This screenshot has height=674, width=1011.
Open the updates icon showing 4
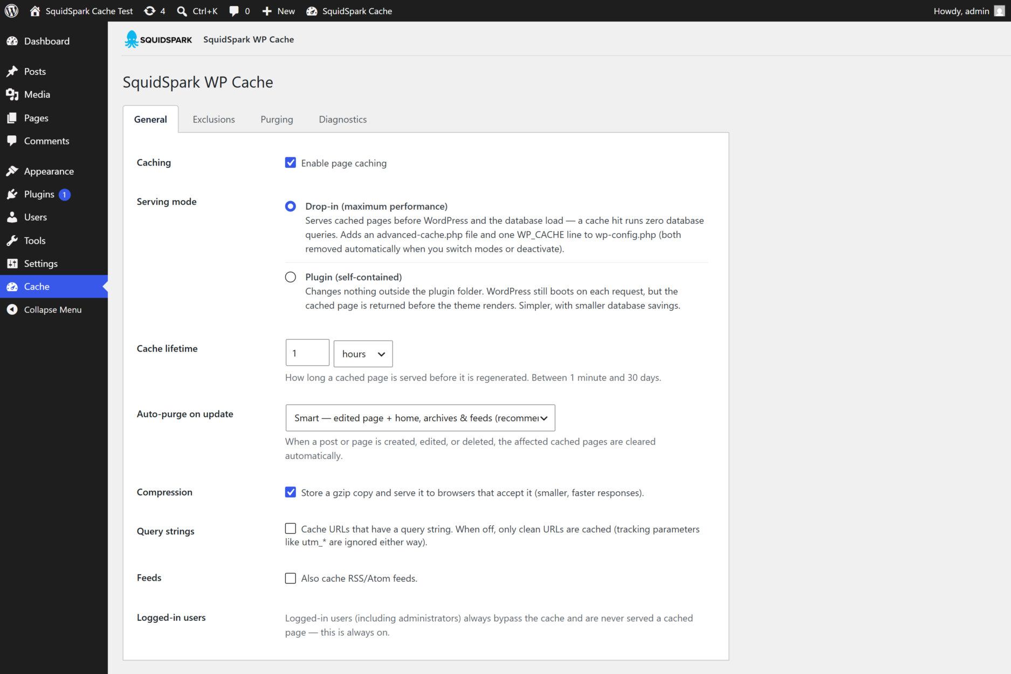pos(150,11)
